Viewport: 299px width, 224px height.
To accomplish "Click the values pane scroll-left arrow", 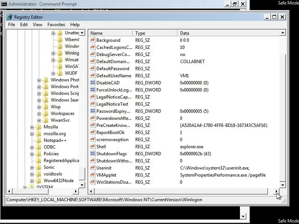I will (91, 191).
